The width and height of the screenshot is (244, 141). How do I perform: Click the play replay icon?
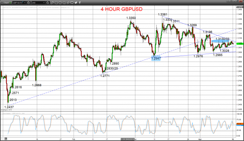click(60, 3)
